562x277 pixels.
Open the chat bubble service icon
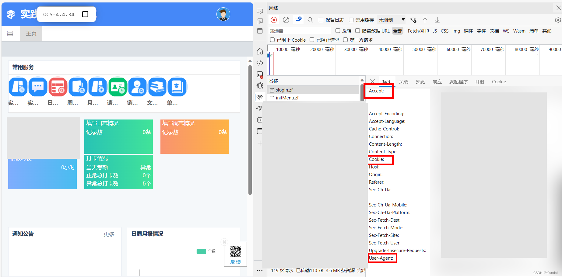(38, 87)
